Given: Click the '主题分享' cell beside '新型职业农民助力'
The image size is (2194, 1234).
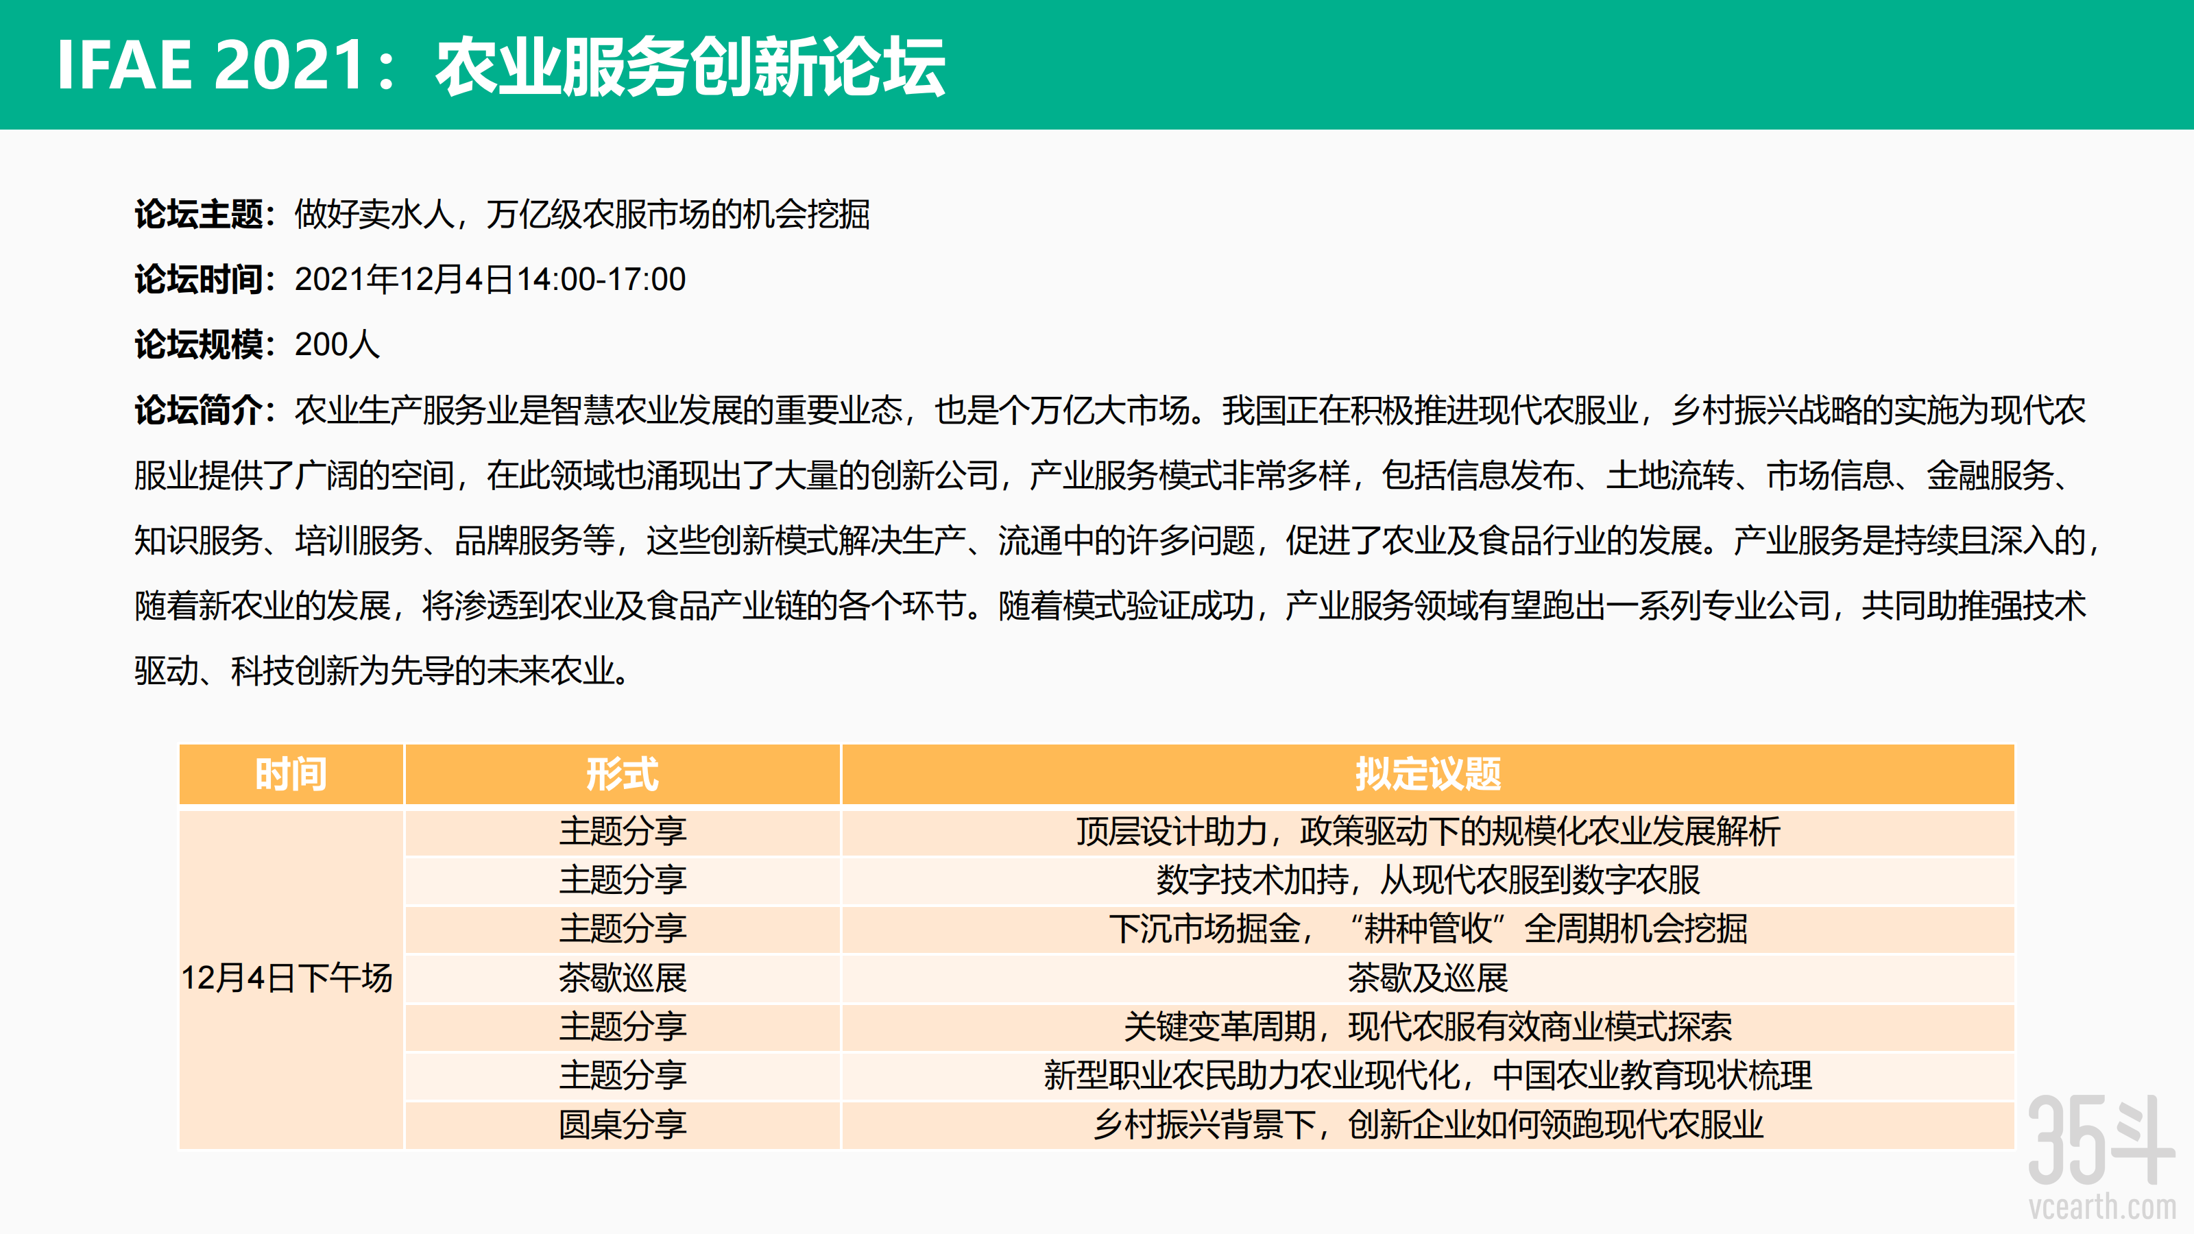Looking at the screenshot, I should [623, 1075].
